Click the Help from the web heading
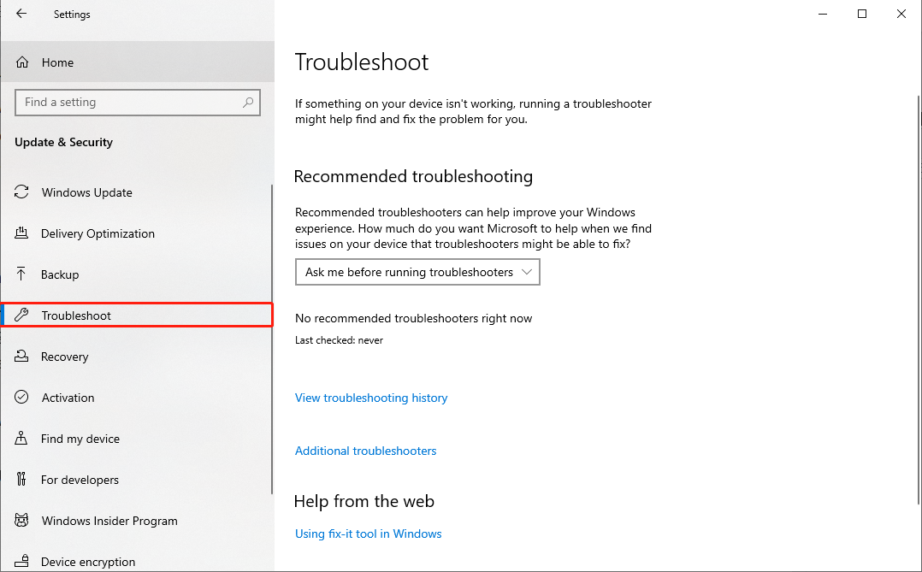 tap(364, 501)
